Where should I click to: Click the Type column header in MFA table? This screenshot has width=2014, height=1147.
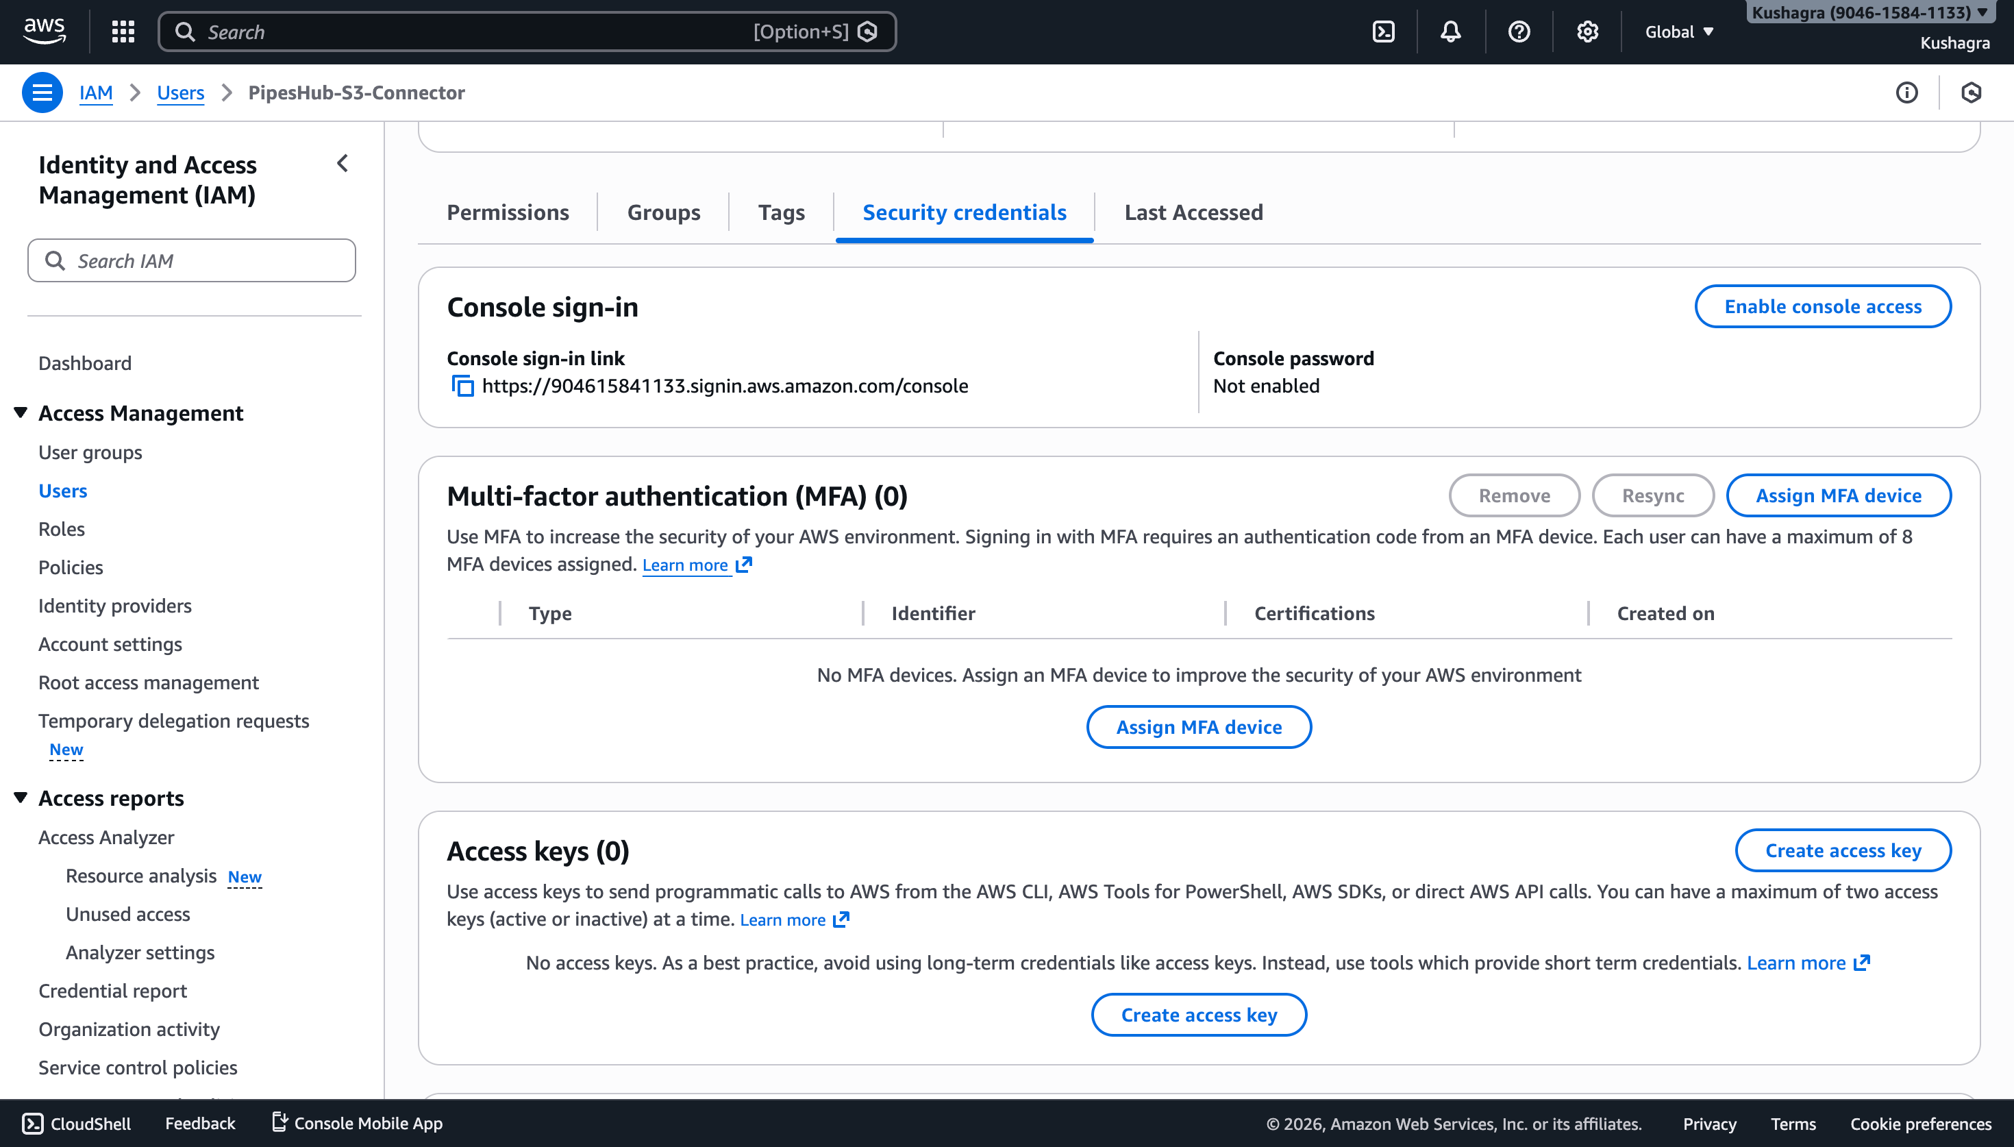click(x=550, y=614)
